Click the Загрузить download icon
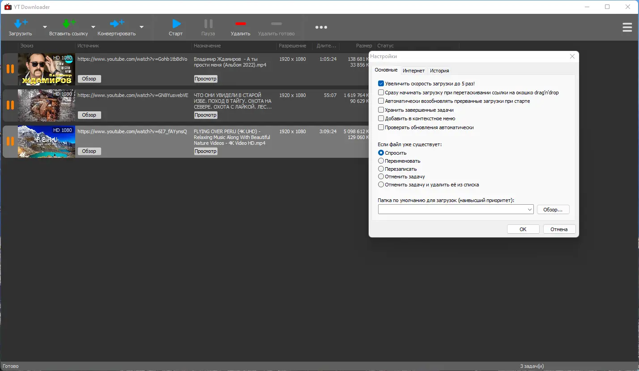This screenshot has width=639, height=371. 21,24
